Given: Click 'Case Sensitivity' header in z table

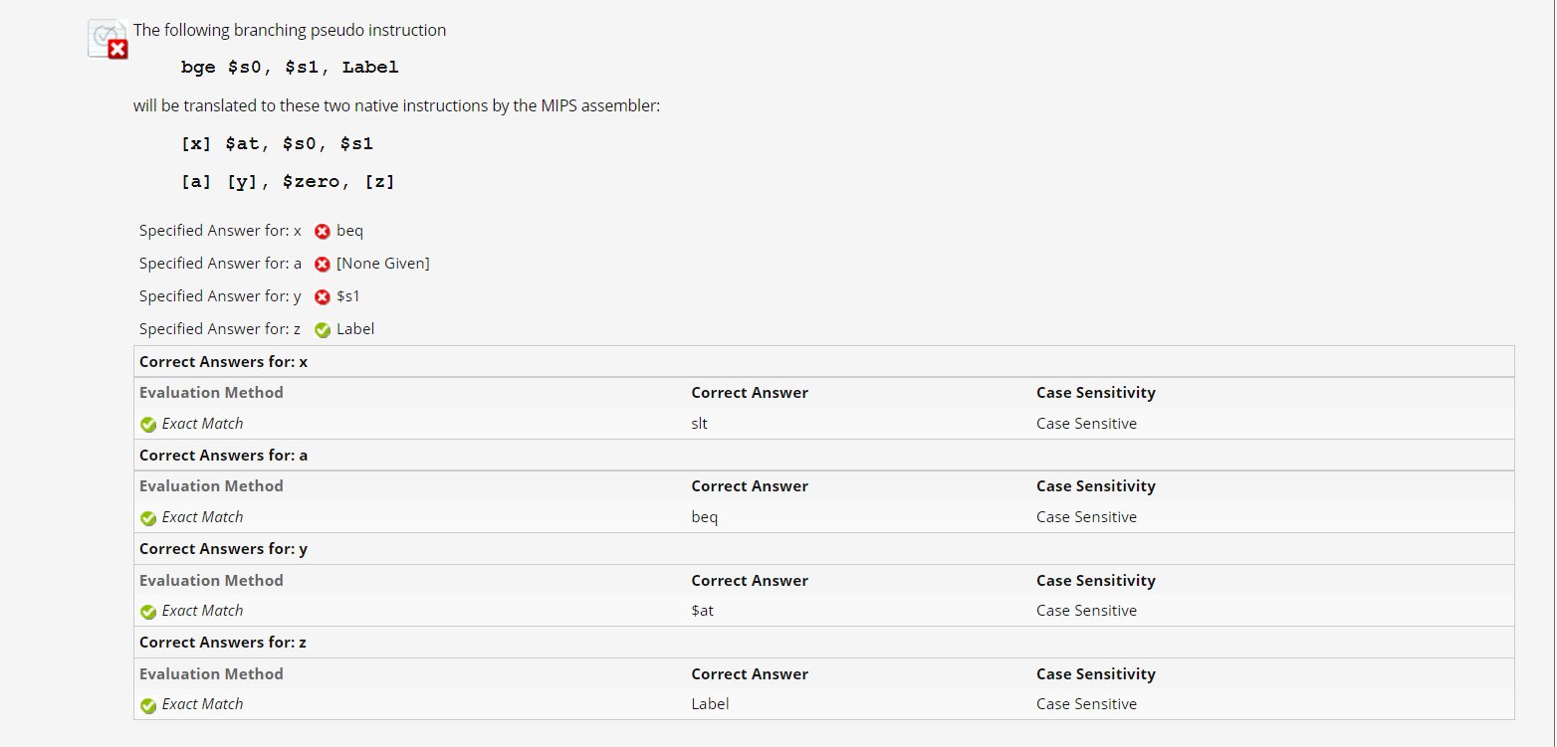Looking at the screenshot, I should 1096,674.
